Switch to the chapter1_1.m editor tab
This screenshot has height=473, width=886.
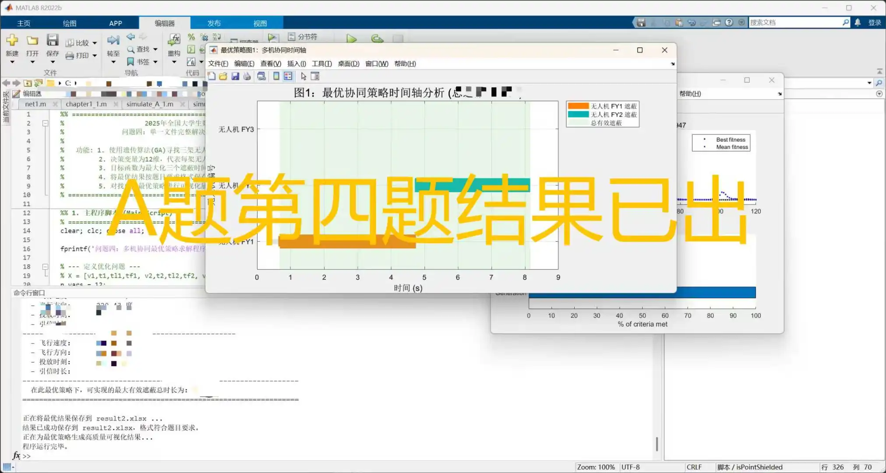pyautogui.click(x=86, y=104)
